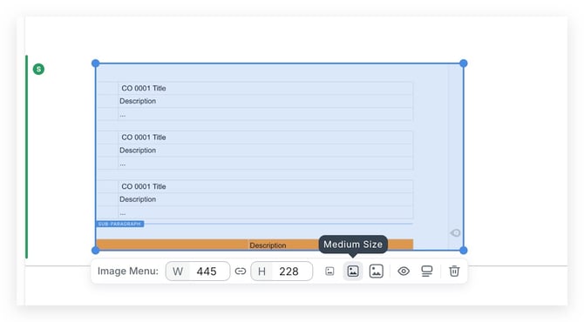
Task: Select the large image size icon
Action: coord(377,271)
